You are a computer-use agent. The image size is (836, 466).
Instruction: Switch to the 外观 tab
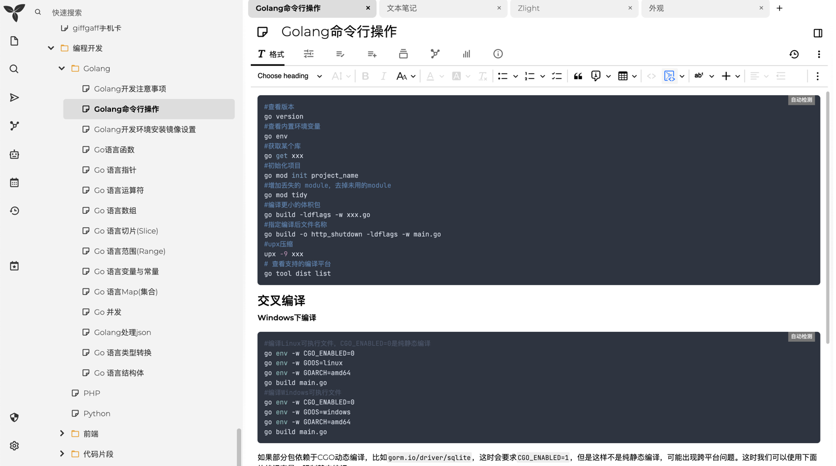coord(705,8)
